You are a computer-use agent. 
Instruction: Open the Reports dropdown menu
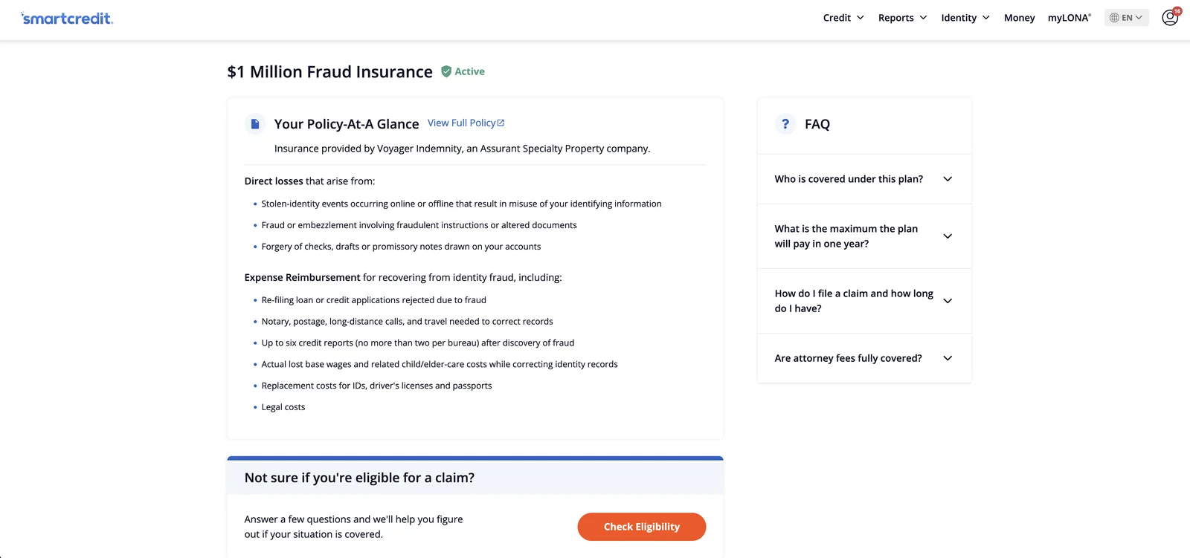click(903, 18)
